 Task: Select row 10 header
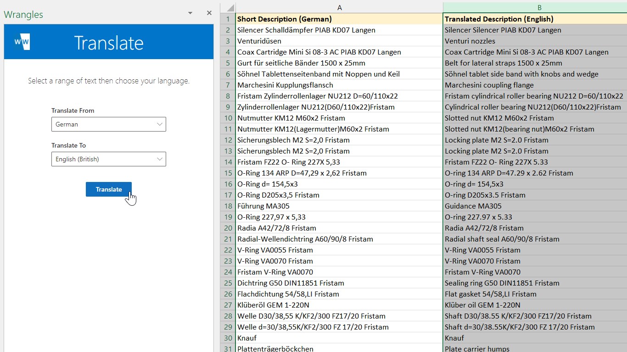(228, 118)
